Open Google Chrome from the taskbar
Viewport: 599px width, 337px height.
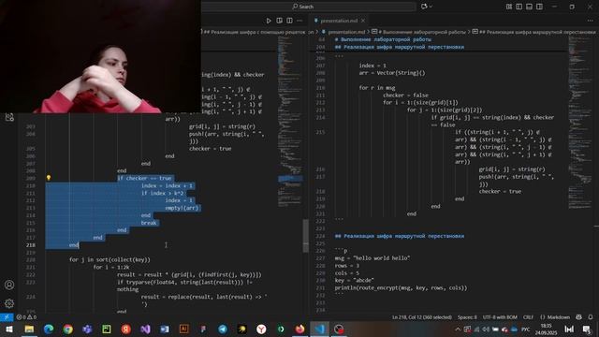coord(68,329)
